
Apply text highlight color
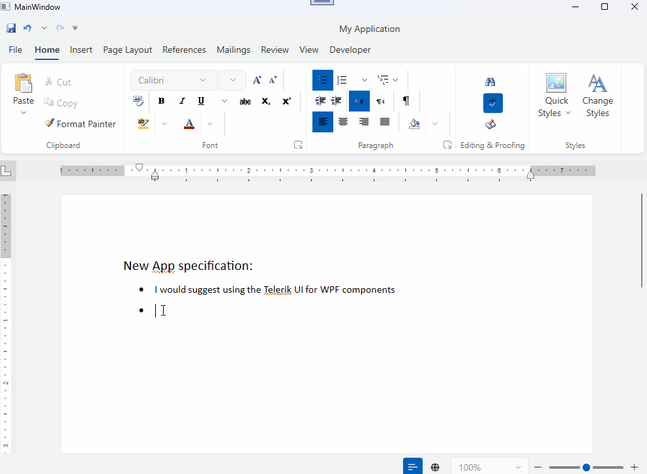[142, 123]
